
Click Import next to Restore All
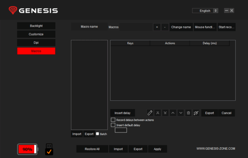[x=118, y=149]
